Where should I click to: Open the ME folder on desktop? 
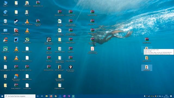pos(5,77)
